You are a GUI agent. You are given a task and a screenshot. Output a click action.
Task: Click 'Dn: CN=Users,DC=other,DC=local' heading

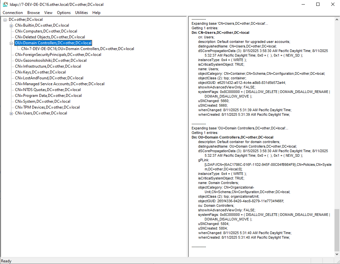click(220, 33)
